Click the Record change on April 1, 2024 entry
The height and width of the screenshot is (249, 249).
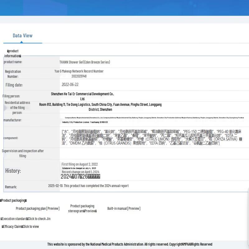pos(81,172)
